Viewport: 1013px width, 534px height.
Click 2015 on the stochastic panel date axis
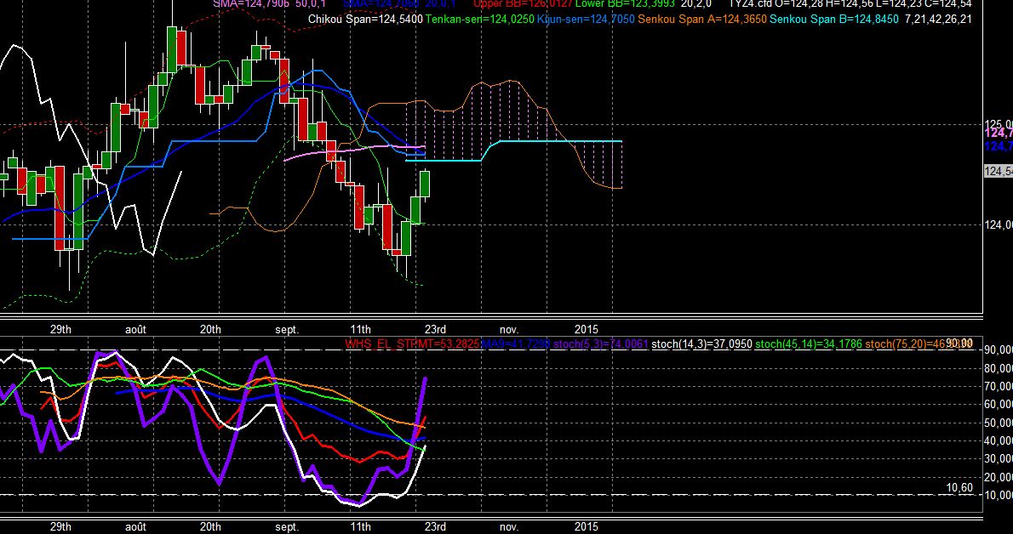(x=586, y=527)
